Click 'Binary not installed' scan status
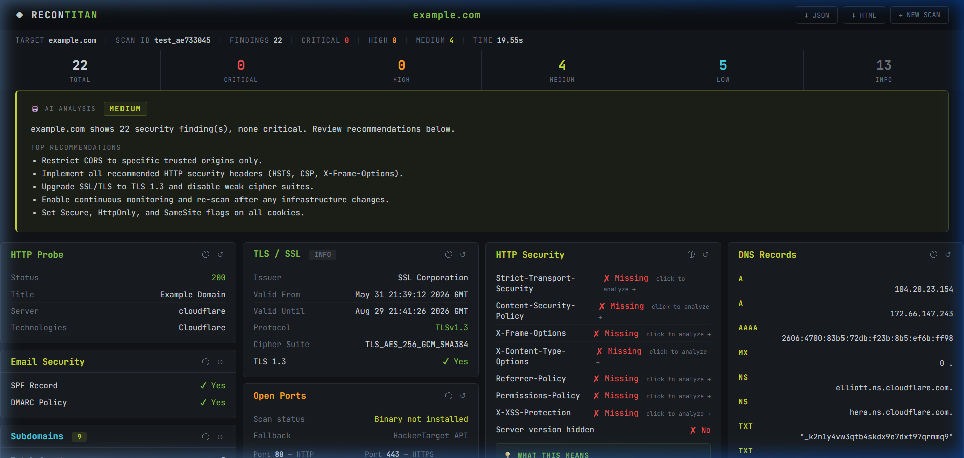 click(421, 419)
